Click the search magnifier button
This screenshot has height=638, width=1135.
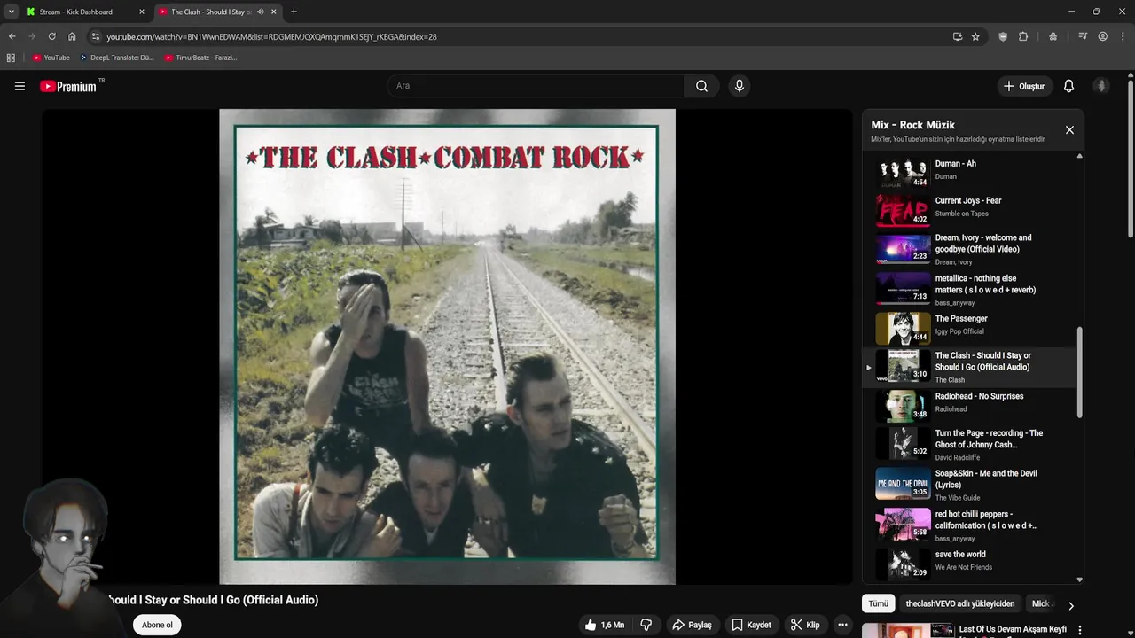pos(701,86)
